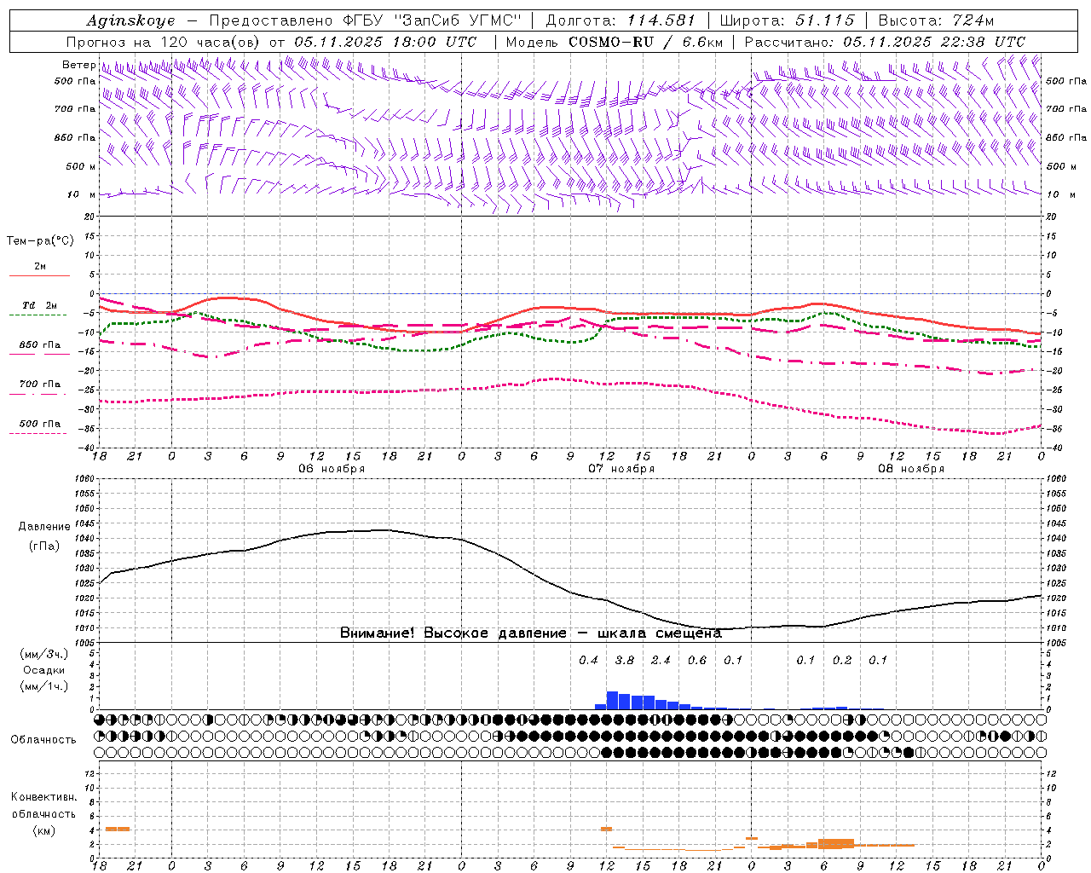The width and height of the screenshot is (1091, 873).
Task: Click the "2.4" three-hour precipitation value
Action: pos(661,661)
